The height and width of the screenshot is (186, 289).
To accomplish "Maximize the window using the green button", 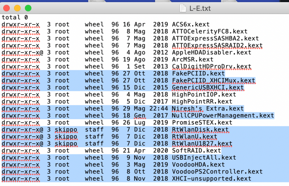I will [x=28, y=8].
